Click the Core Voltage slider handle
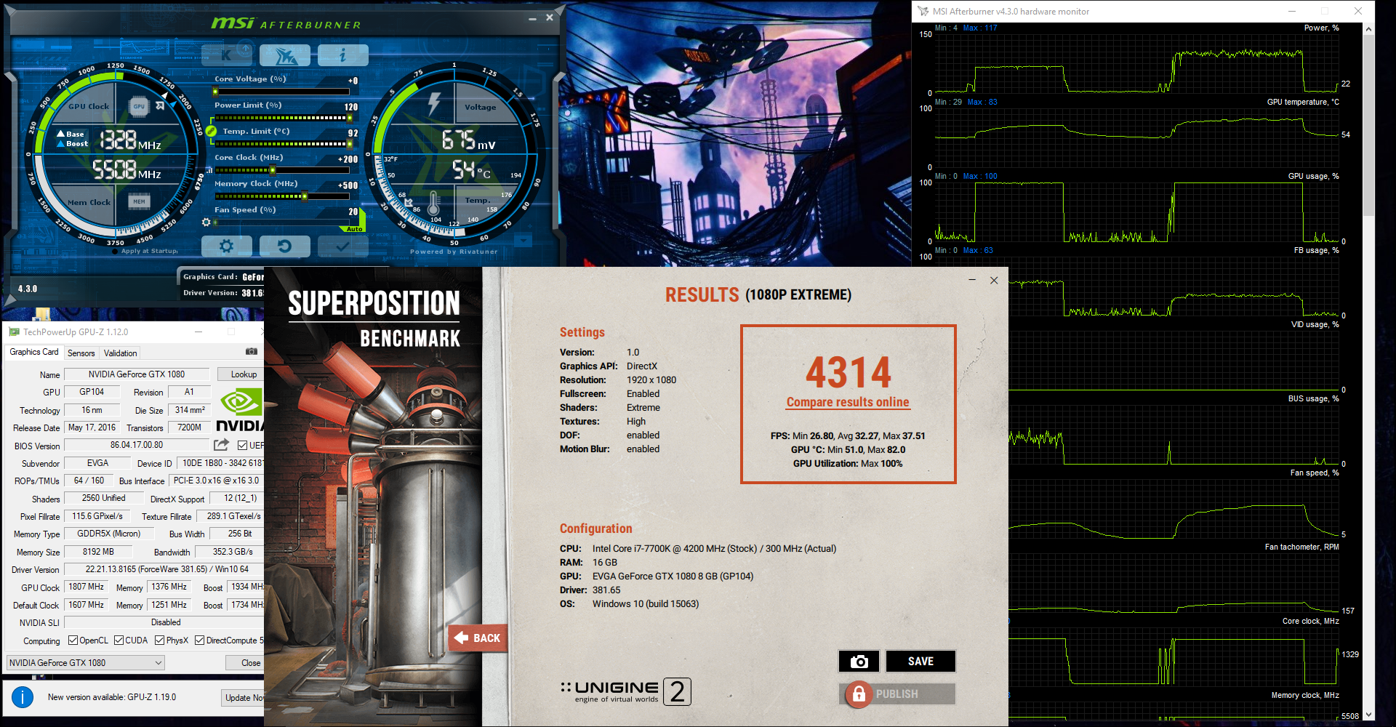The height and width of the screenshot is (727, 1396). point(215,92)
